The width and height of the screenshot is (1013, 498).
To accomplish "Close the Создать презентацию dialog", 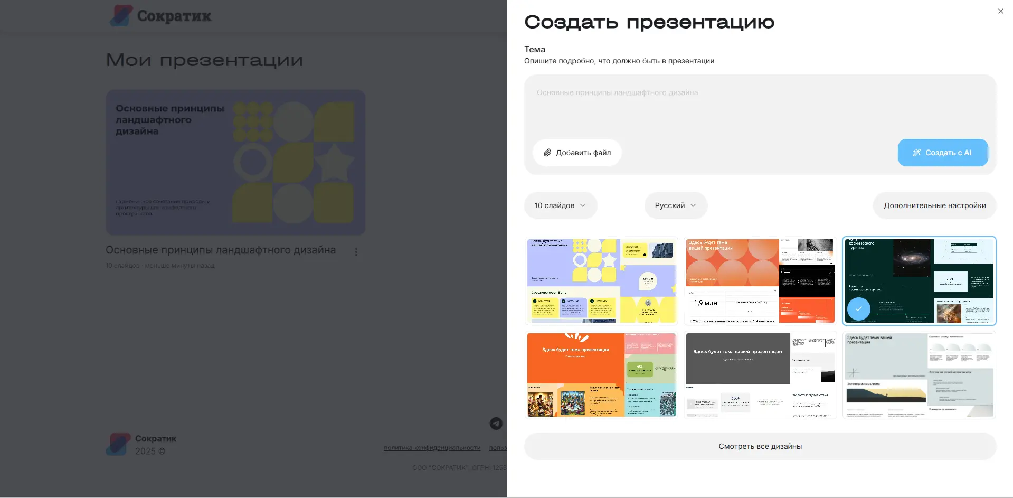I will [x=1000, y=11].
